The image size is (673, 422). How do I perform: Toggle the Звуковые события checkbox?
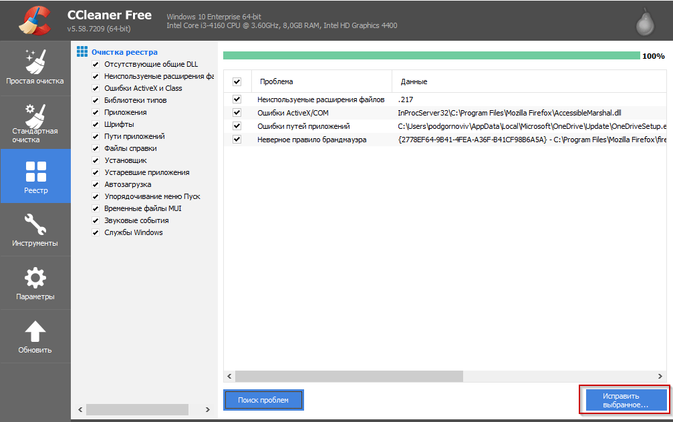96,220
